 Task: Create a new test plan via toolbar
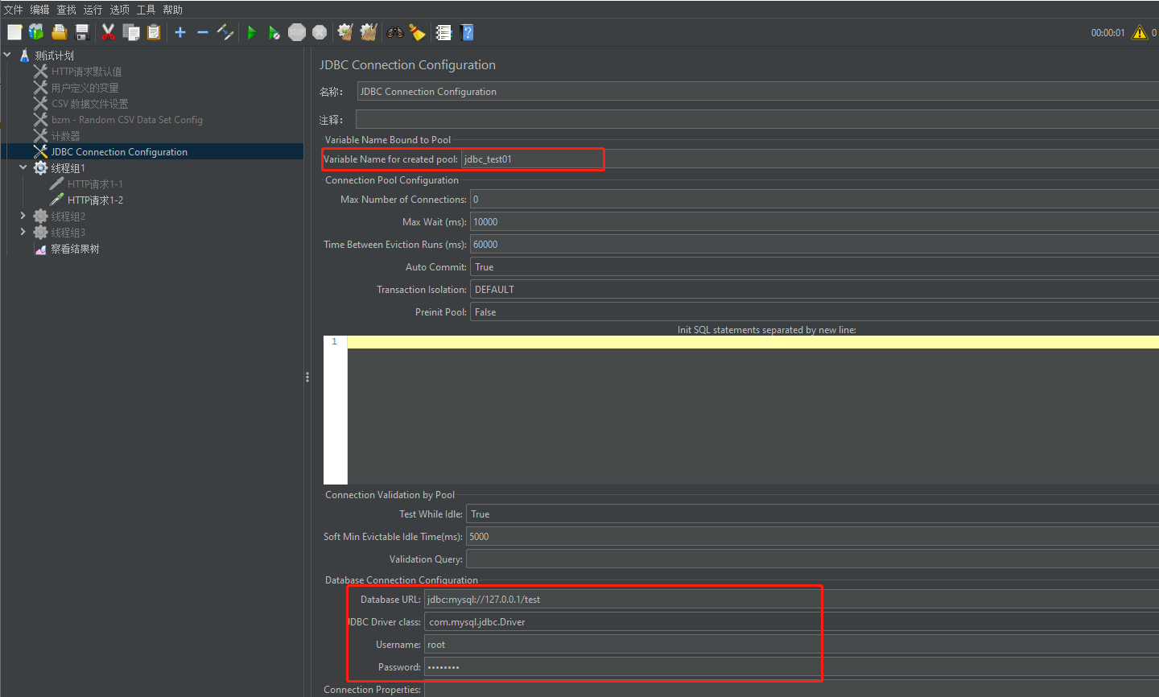14,32
